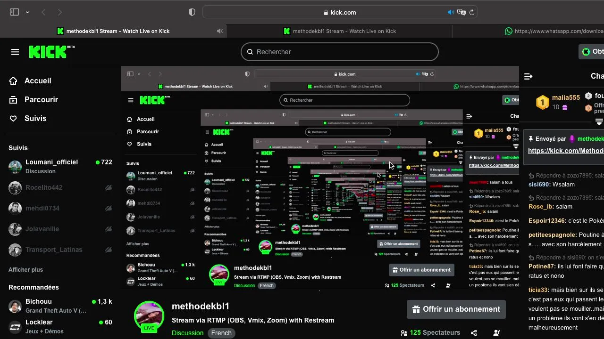Open recommended channel Bichouu
This screenshot has width=604, height=339.
click(x=60, y=306)
